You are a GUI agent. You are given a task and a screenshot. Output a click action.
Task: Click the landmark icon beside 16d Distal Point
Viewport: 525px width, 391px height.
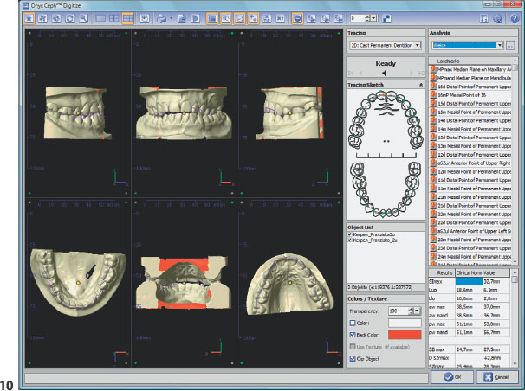(432, 87)
